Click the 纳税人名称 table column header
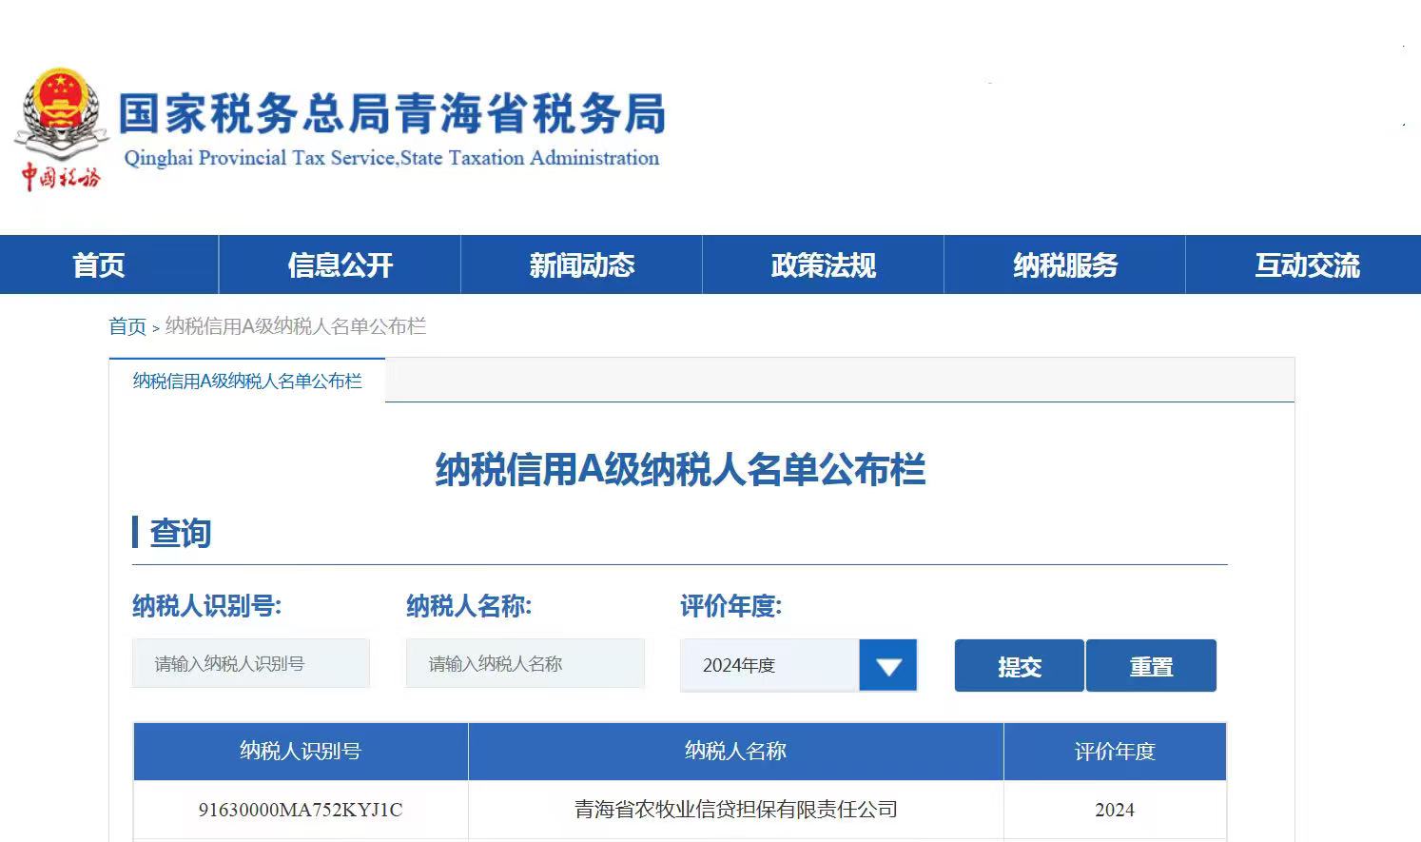1421x842 pixels. [x=735, y=751]
